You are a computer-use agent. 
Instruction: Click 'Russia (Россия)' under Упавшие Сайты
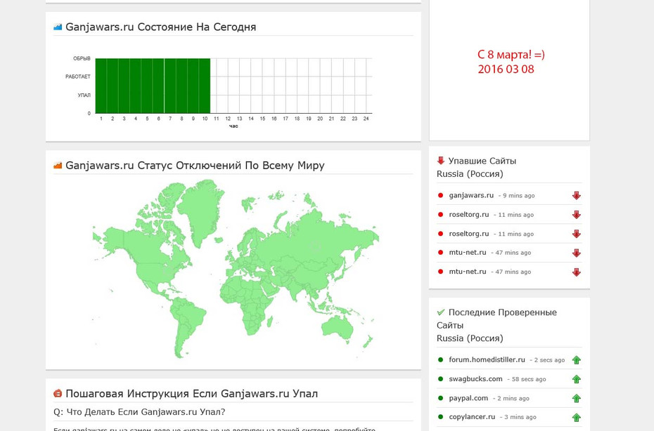coord(470,174)
